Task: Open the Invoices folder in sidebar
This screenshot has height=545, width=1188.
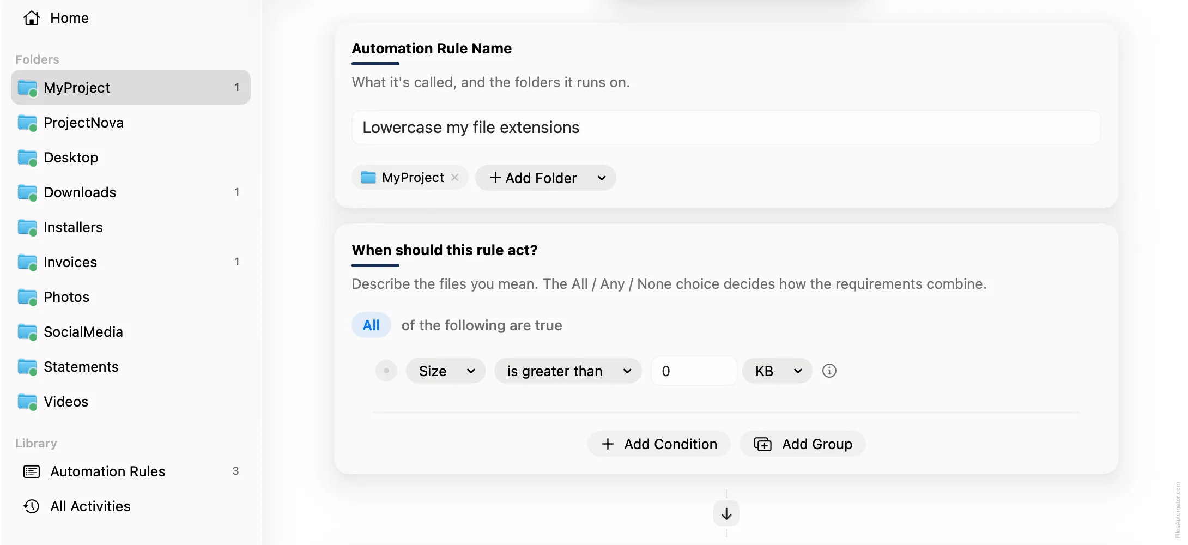Action: pos(131,262)
